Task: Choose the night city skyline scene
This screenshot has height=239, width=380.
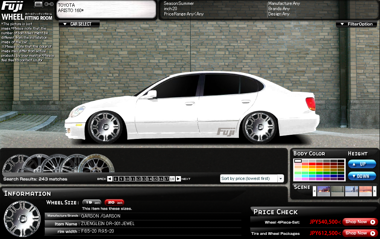Action: [324, 191]
